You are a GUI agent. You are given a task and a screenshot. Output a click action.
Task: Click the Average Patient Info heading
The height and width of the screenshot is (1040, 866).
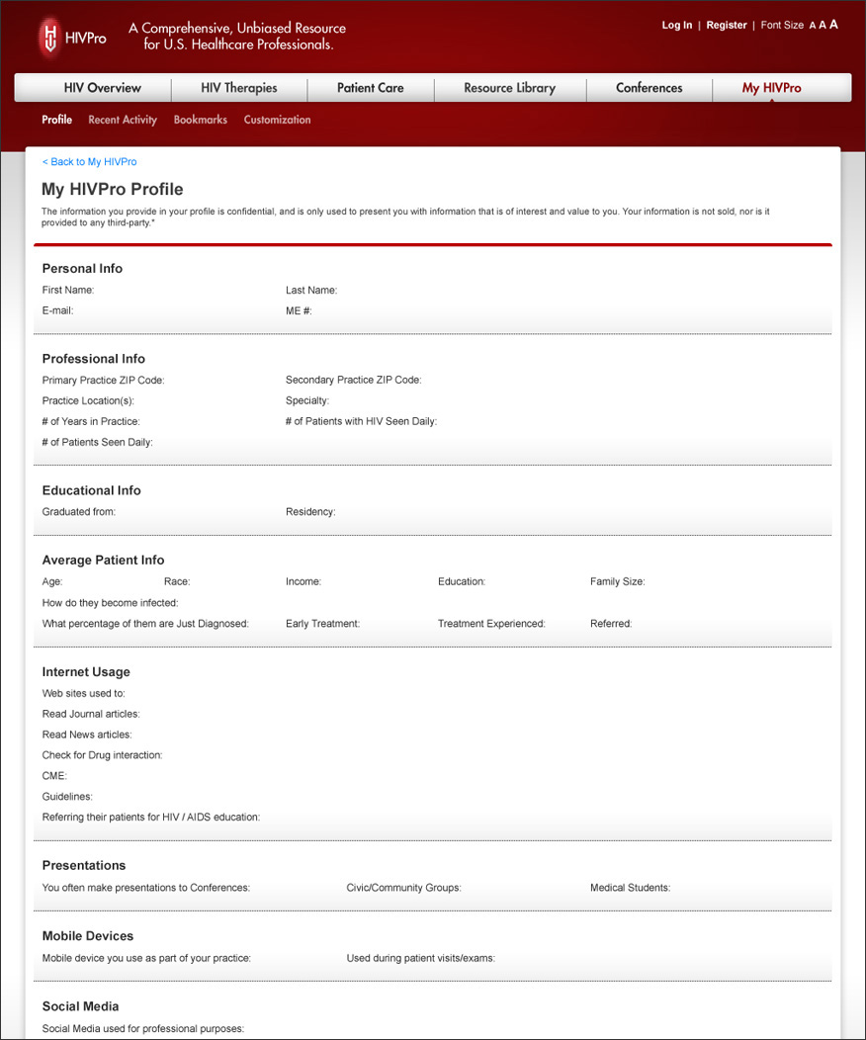(x=104, y=561)
